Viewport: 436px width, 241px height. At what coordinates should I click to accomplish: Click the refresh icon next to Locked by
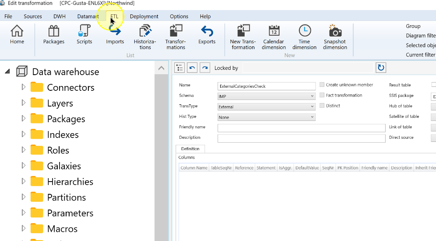click(x=381, y=68)
